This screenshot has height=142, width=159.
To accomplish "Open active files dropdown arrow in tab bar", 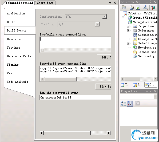I will click(110, 3).
